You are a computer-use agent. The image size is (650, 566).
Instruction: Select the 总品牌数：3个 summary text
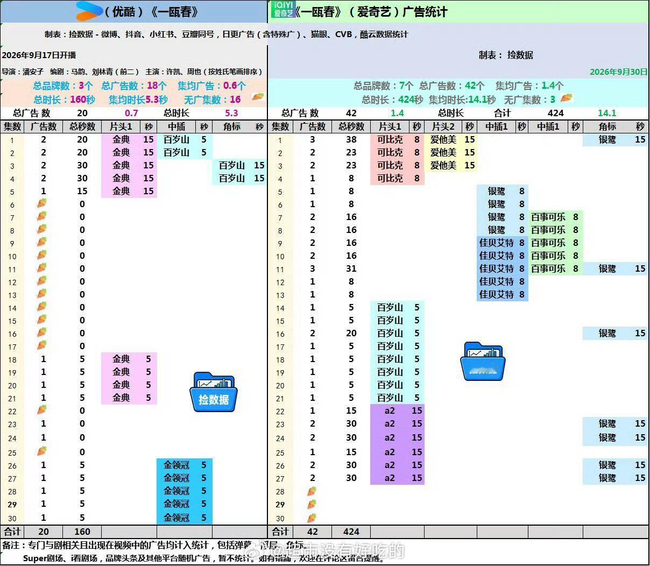pos(63,86)
